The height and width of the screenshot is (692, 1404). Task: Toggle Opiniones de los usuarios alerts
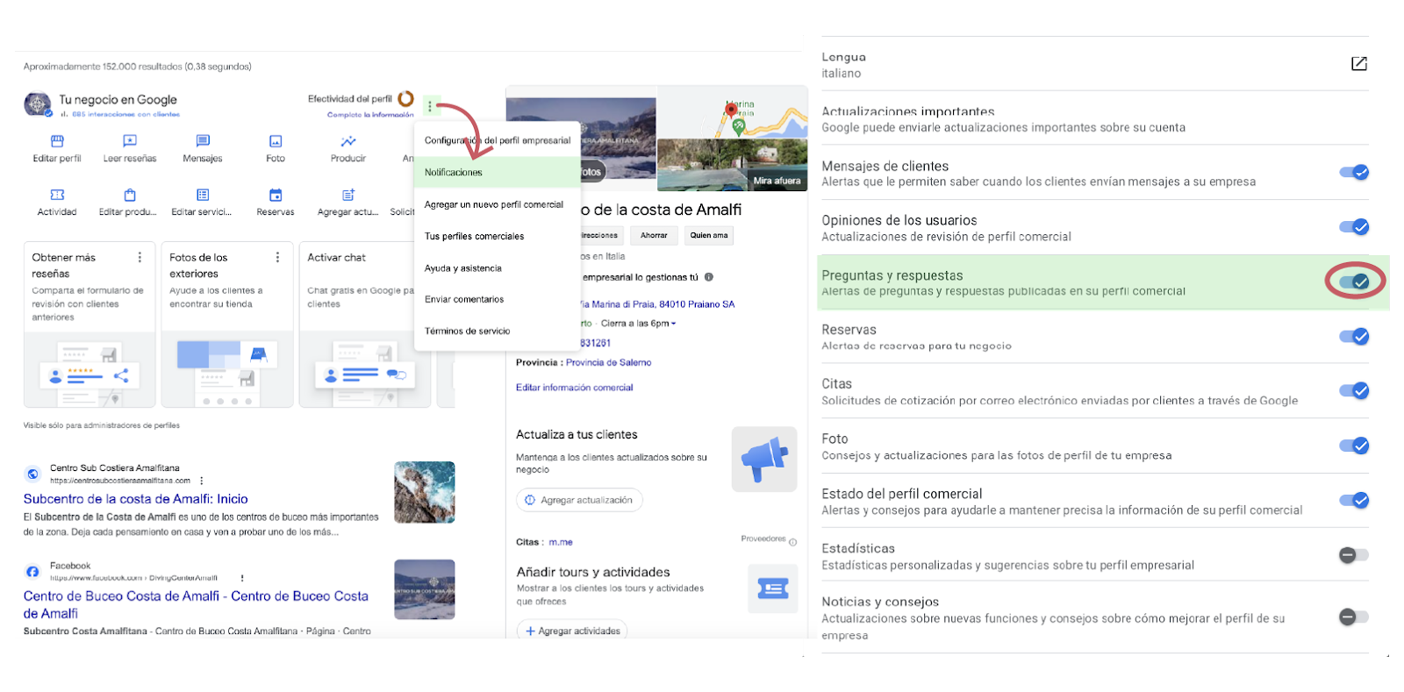coord(1354,227)
